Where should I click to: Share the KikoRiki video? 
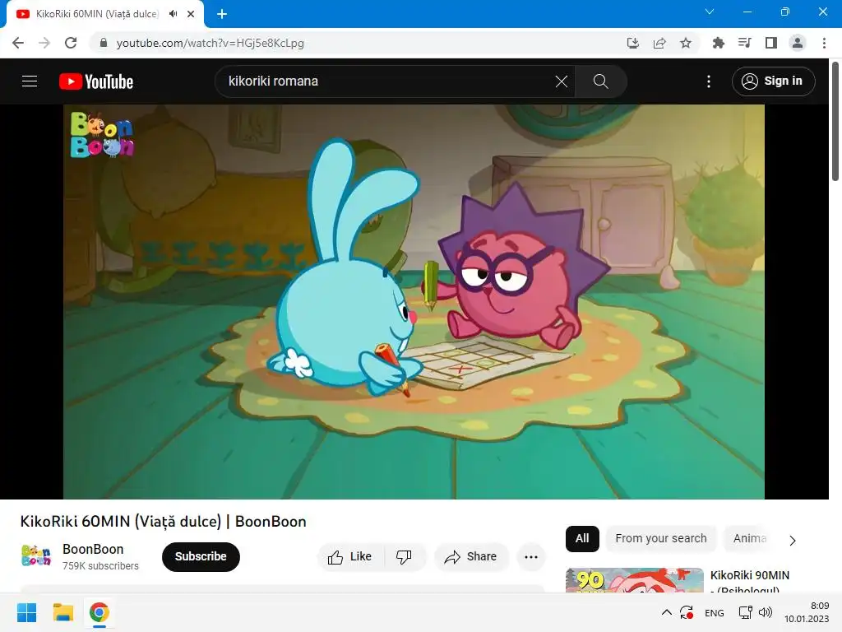(471, 557)
